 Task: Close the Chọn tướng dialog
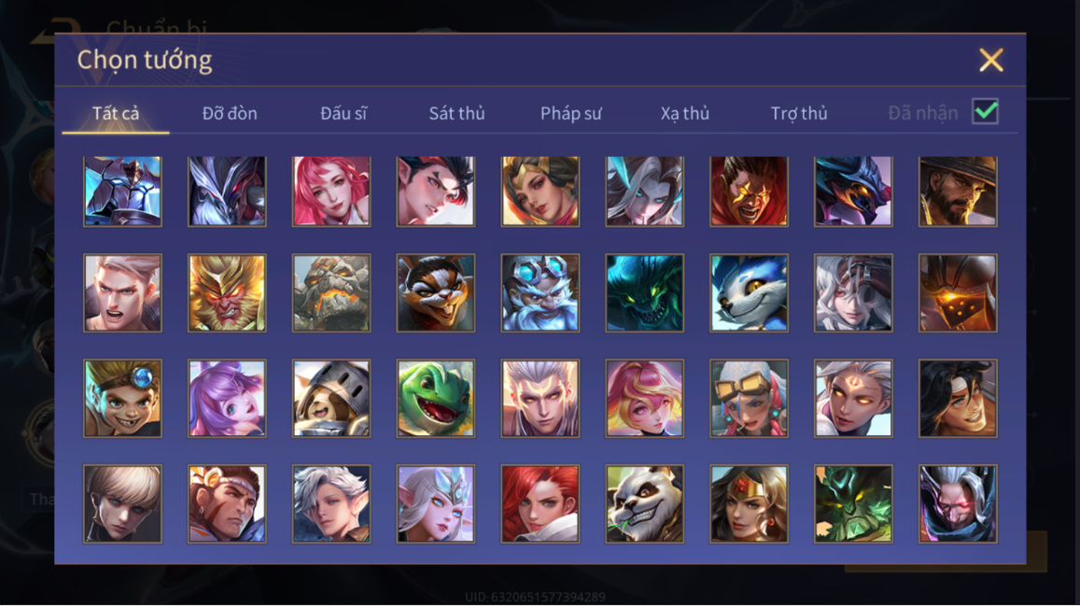991,60
